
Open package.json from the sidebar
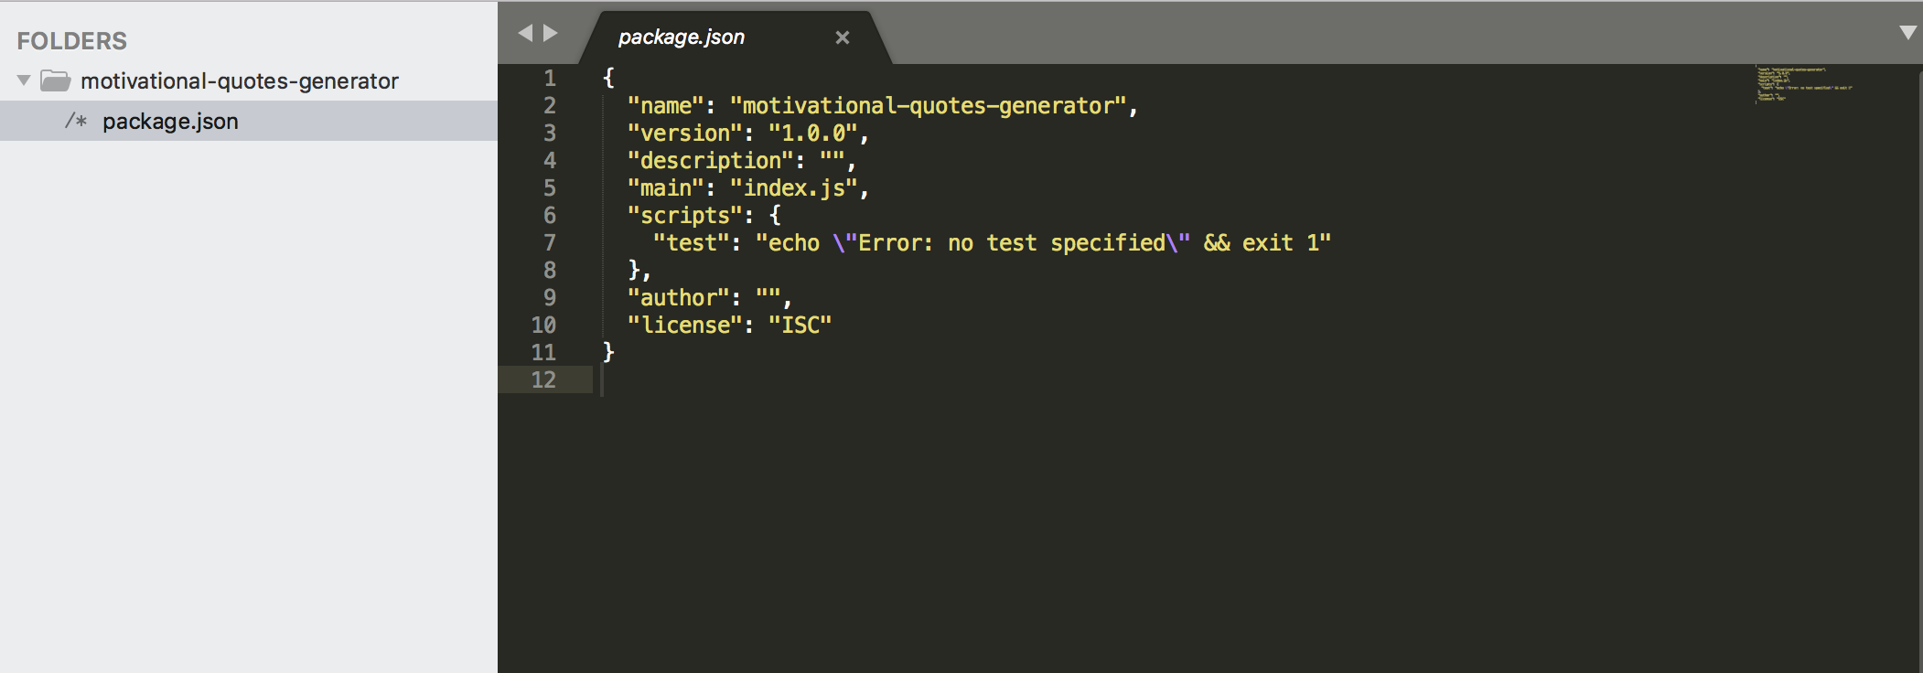pos(170,121)
